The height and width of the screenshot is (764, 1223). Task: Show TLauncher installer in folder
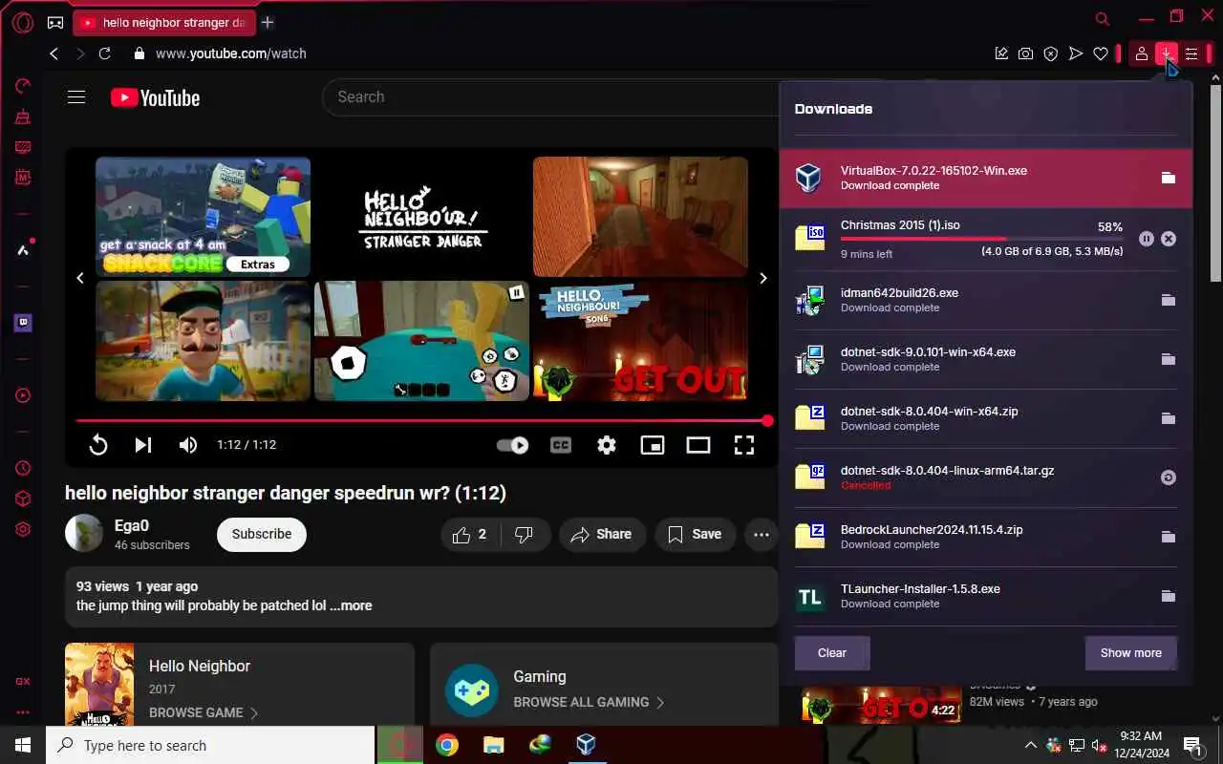pyautogui.click(x=1168, y=596)
